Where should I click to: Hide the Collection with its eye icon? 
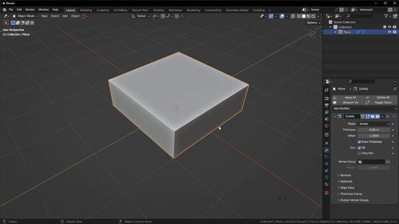(390, 27)
